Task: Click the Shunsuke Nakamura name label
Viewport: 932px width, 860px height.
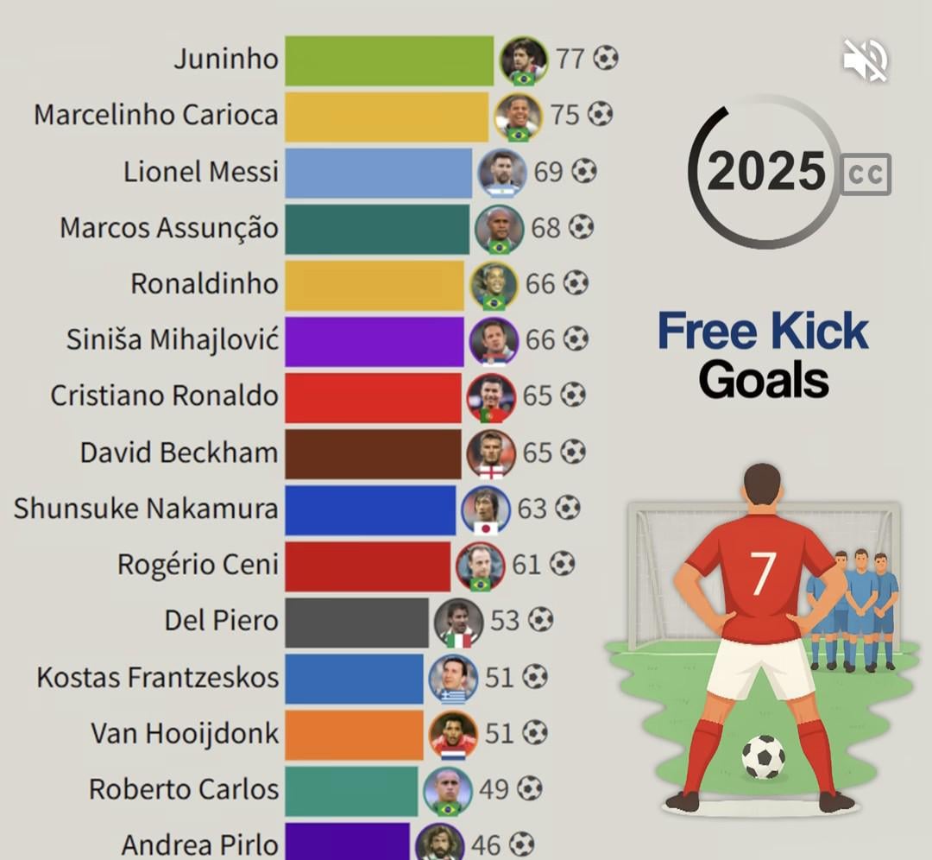Action: click(x=146, y=509)
